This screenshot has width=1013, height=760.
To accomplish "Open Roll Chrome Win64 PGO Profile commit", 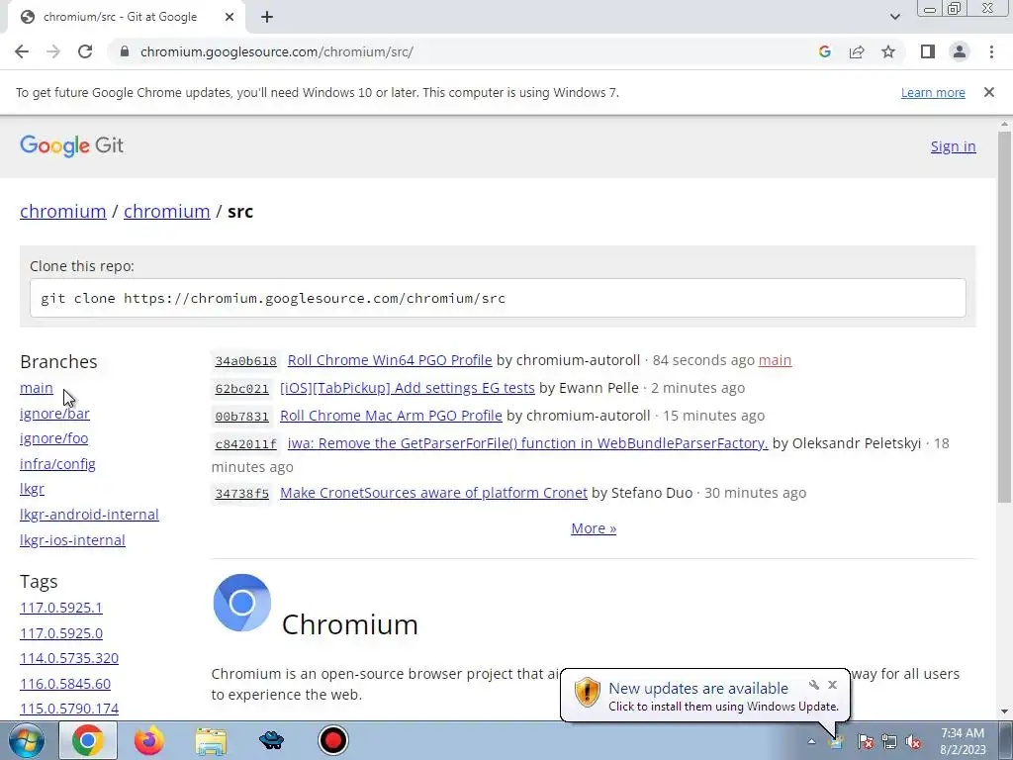I will [390, 360].
